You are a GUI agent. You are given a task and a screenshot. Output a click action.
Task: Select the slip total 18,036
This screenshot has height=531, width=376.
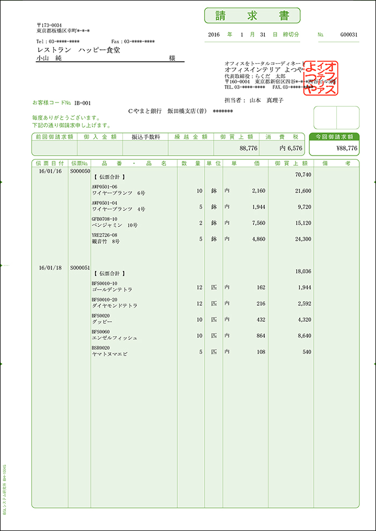[303, 271]
